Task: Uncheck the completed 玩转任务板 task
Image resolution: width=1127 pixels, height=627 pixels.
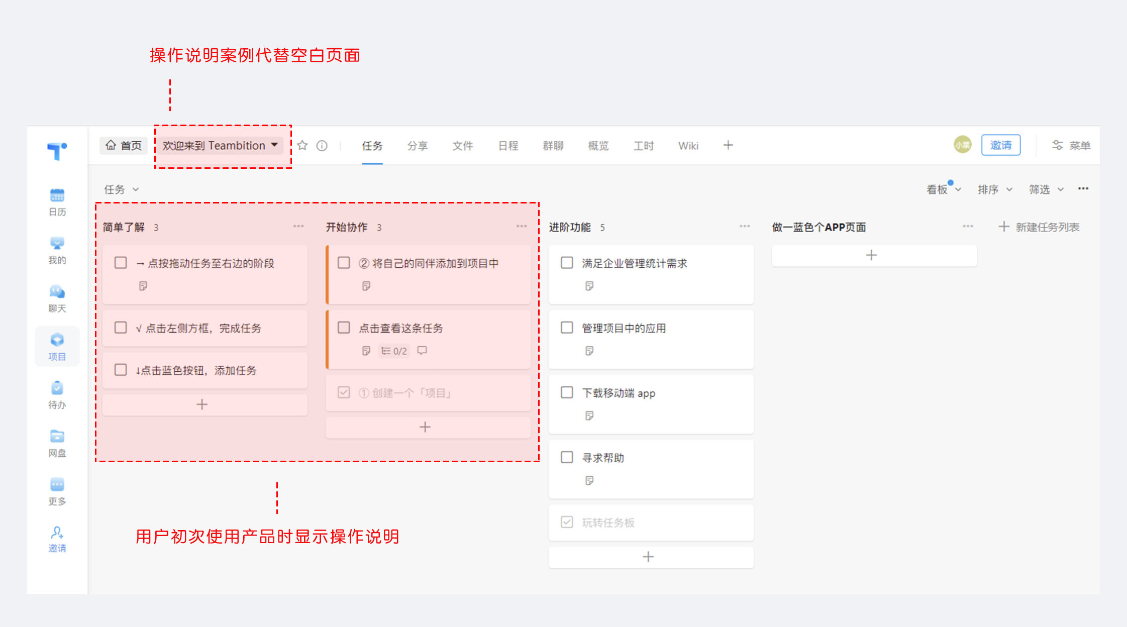Action: (x=567, y=522)
